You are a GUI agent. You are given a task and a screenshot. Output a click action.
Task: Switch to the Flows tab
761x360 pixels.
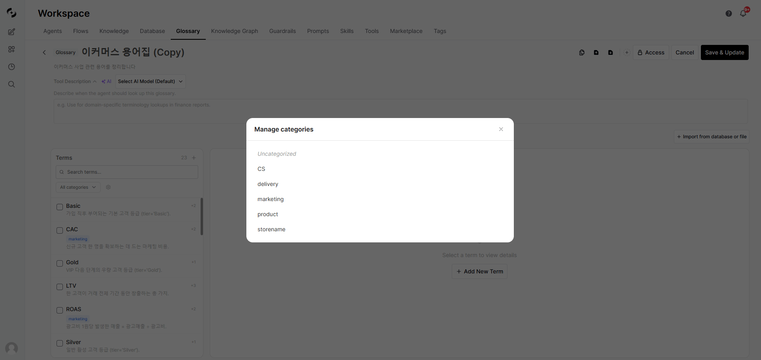coord(81,31)
